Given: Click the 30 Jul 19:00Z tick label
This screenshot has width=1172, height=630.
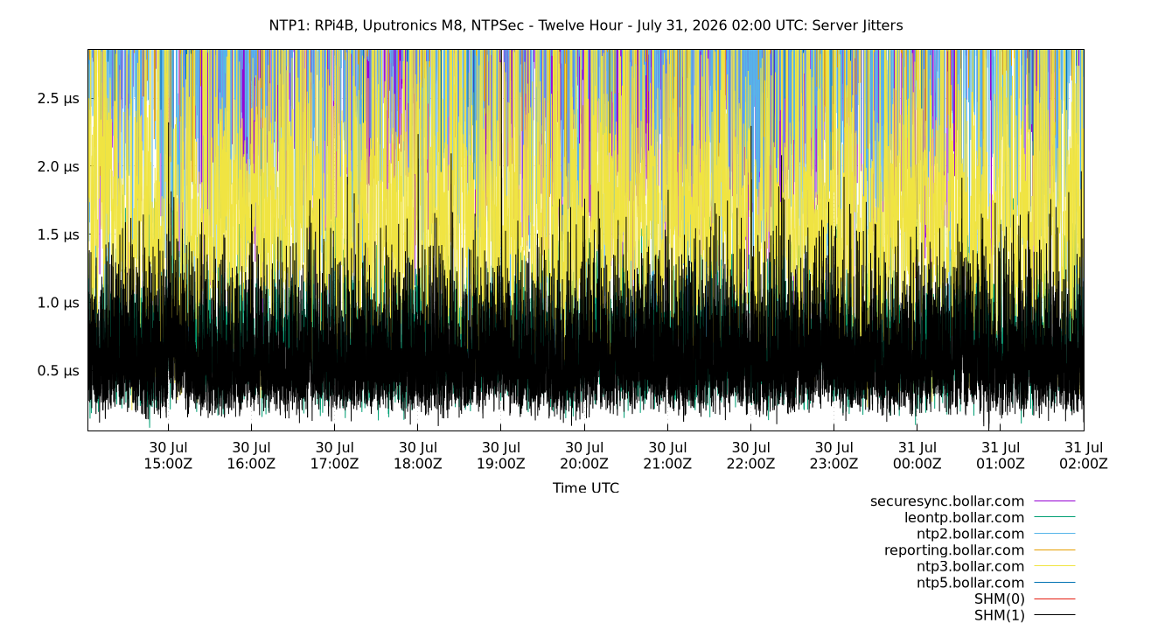Looking at the screenshot, I should pyautogui.click(x=500, y=456).
